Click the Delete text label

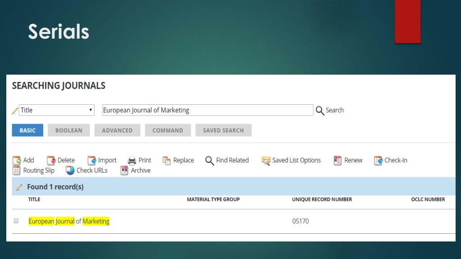[66, 160]
